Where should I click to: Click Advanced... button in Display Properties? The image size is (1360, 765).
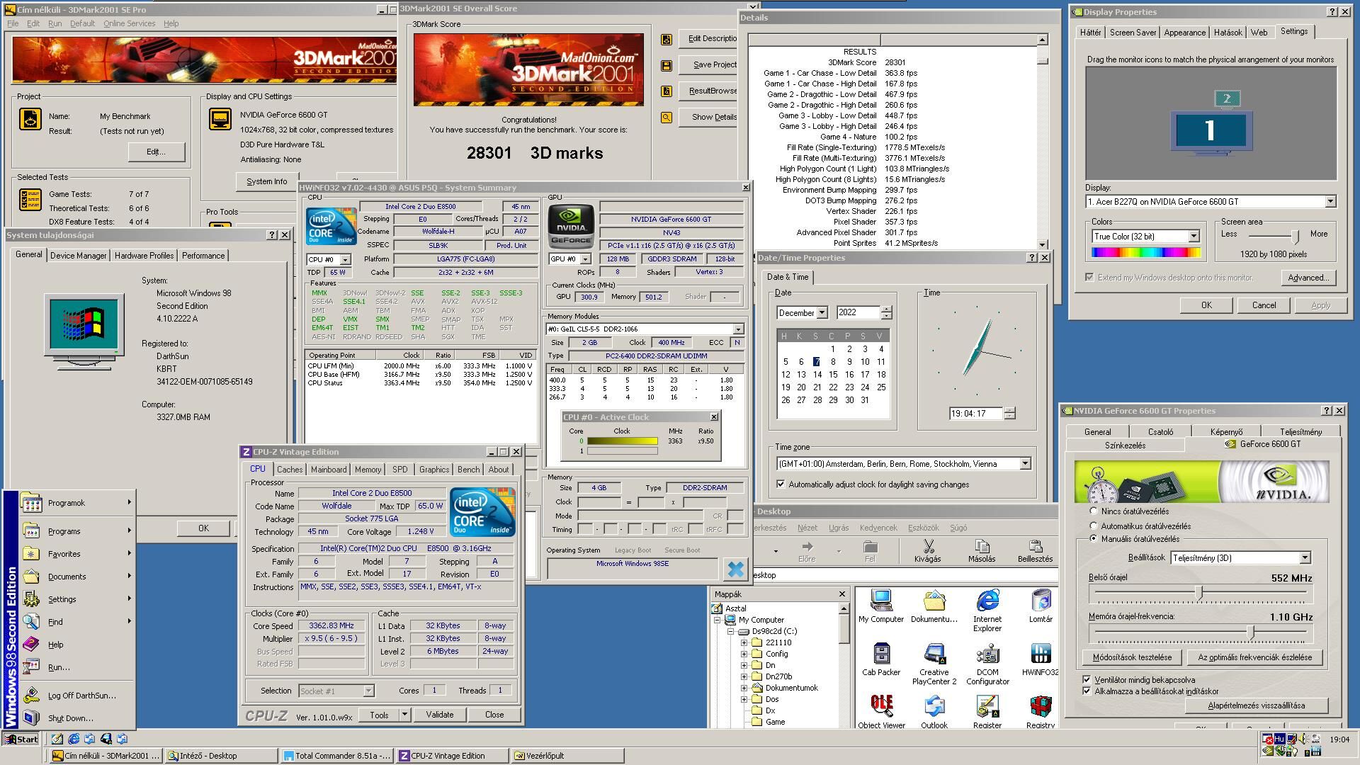1308,278
